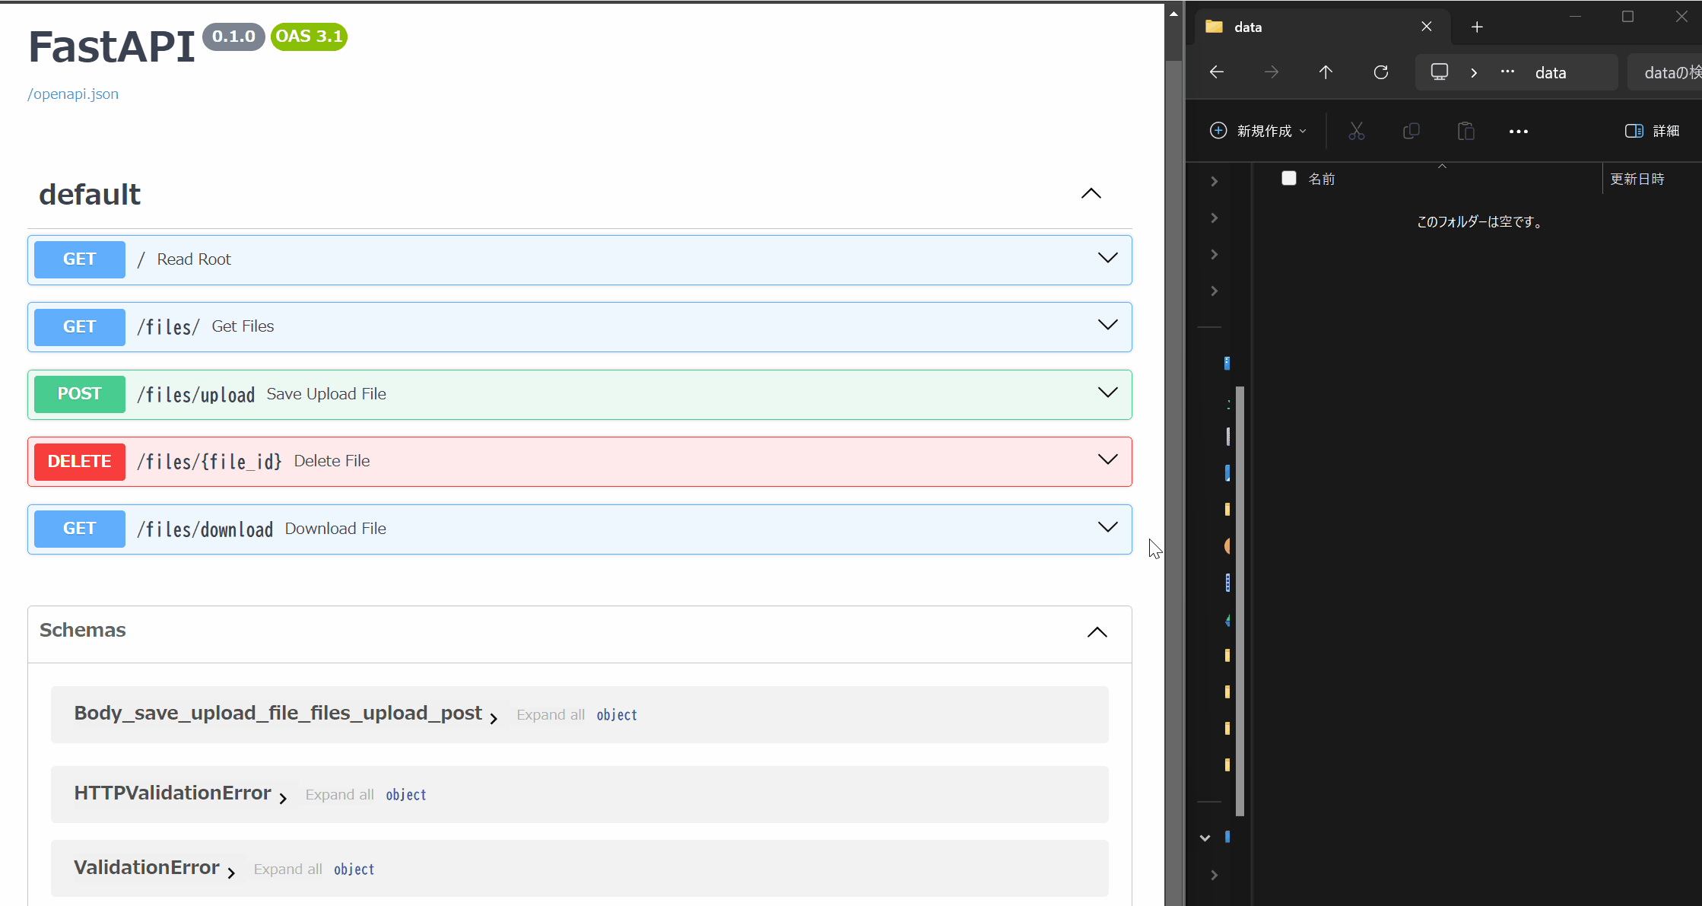Sort by the 名前 column header

point(1322,179)
